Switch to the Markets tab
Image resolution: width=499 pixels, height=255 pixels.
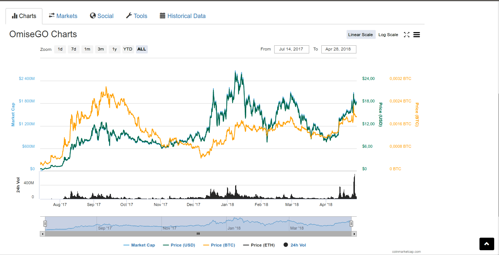[x=63, y=16]
